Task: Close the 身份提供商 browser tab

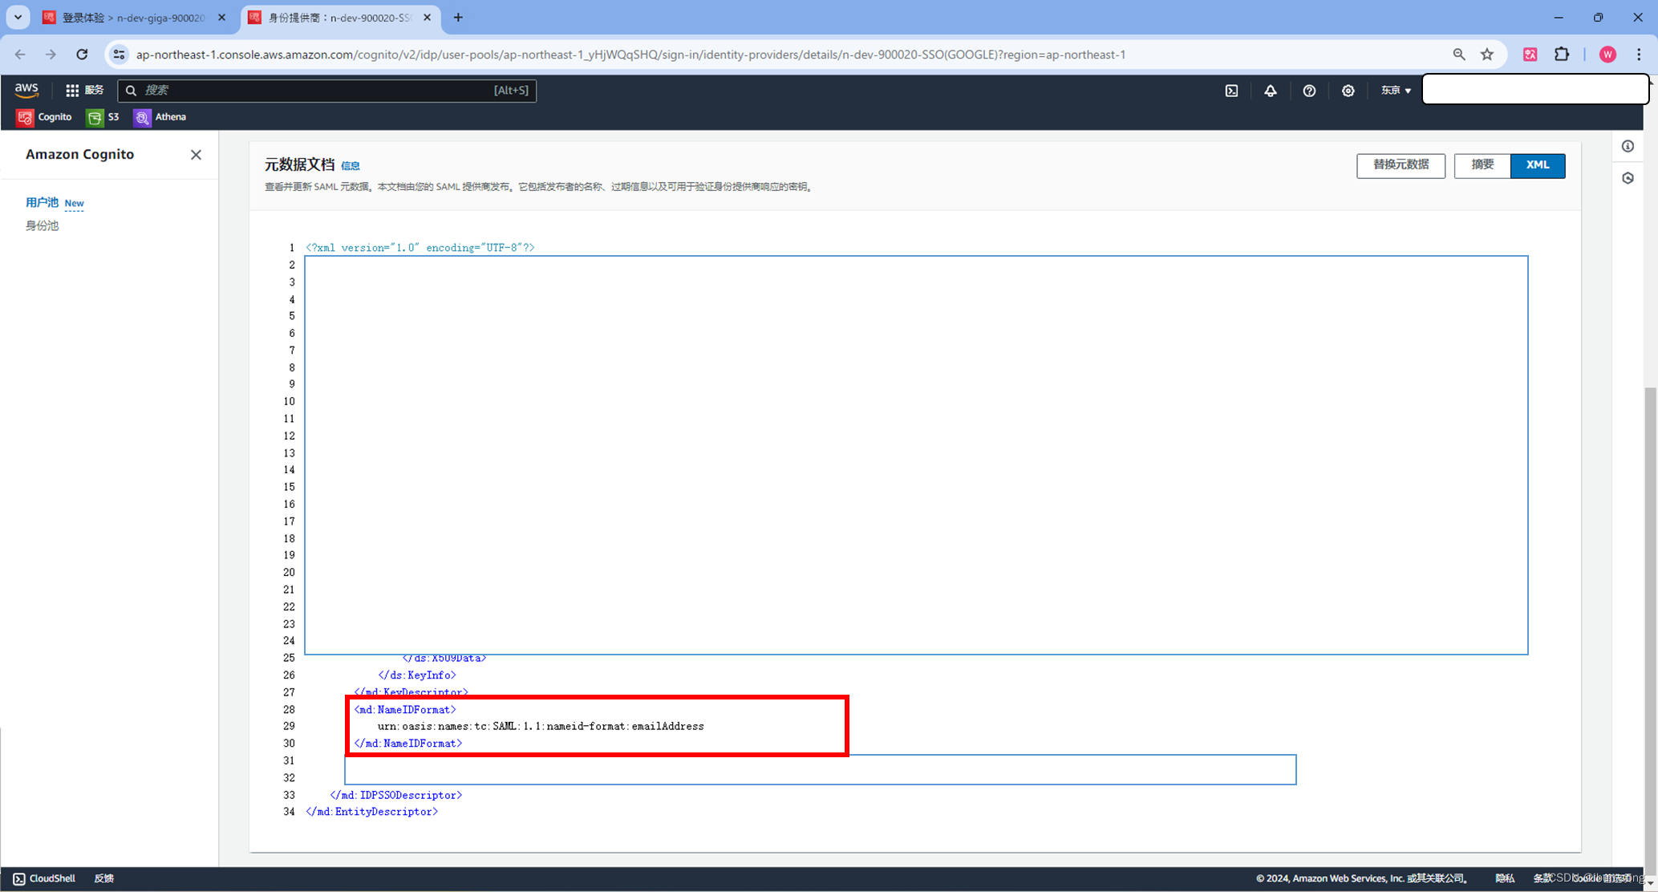Action: click(427, 18)
